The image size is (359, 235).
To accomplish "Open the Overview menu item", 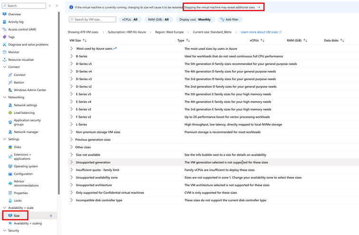I will pos(14,14).
